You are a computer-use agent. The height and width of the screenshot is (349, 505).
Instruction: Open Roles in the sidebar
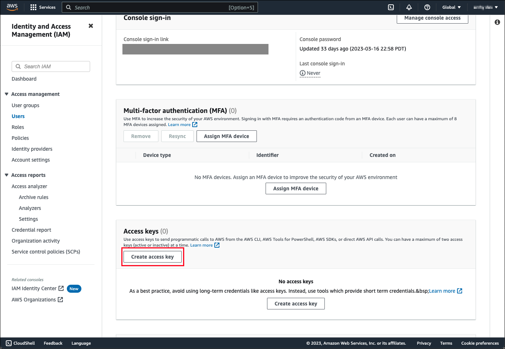pos(18,127)
